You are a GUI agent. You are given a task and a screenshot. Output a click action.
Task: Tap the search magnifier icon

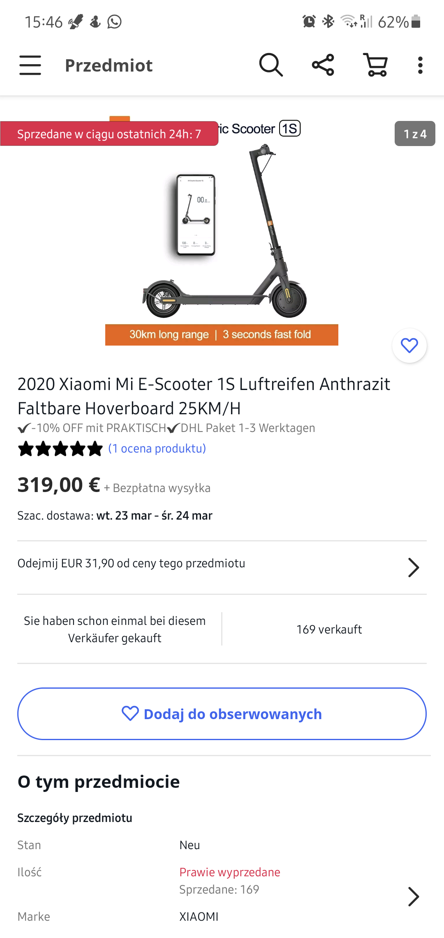coord(271,65)
